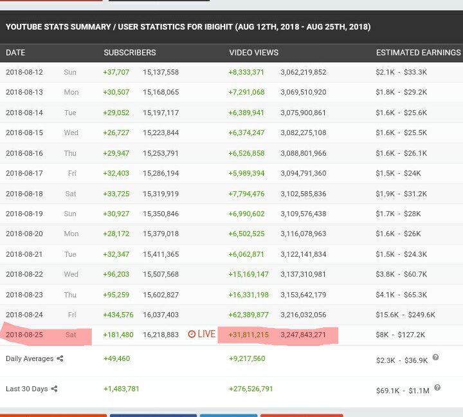Click earnings $3.8K - $60.7K
This screenshot has height=417, width=463.
(x=401, y=274)
